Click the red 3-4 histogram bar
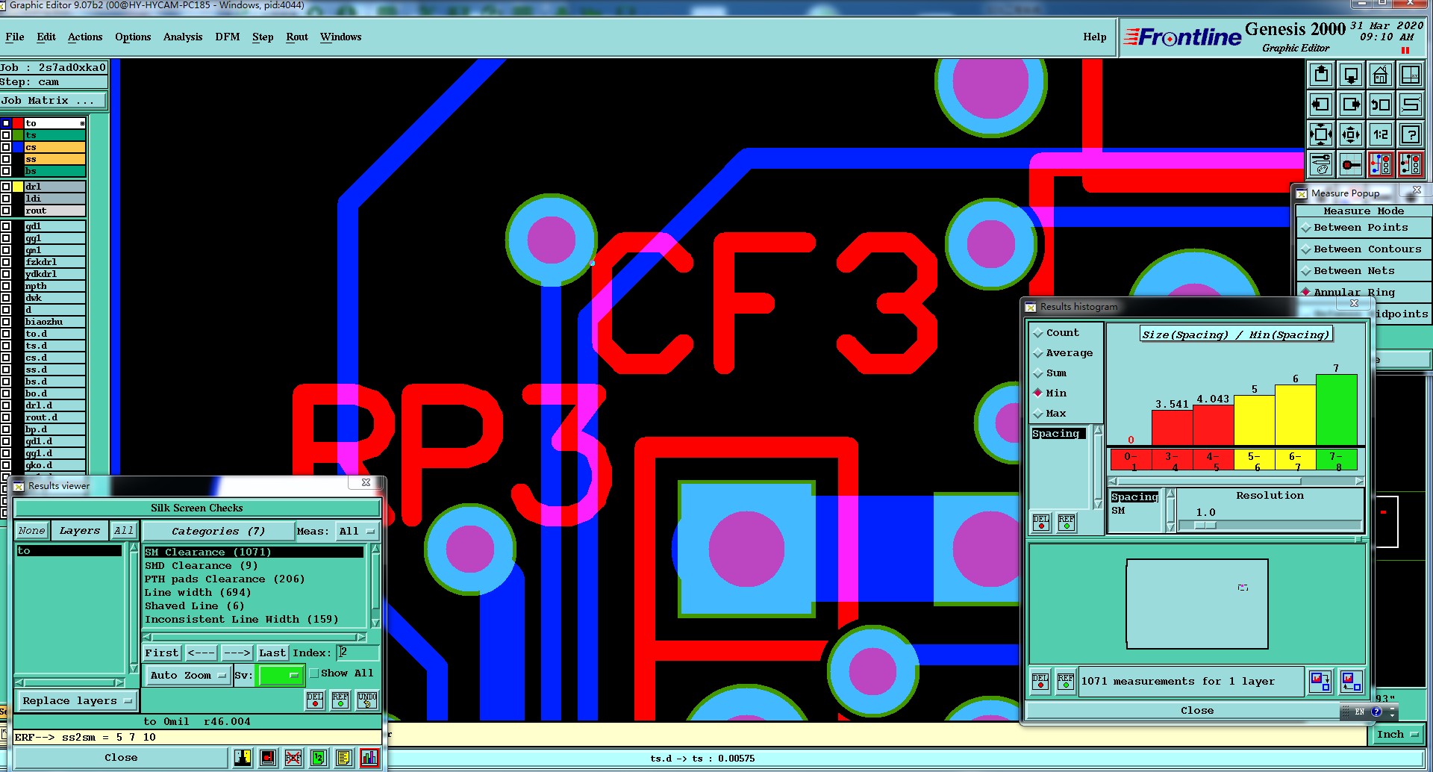Image resolution: width=1433 pixels, height=772 pixels. coord(1172,428)
